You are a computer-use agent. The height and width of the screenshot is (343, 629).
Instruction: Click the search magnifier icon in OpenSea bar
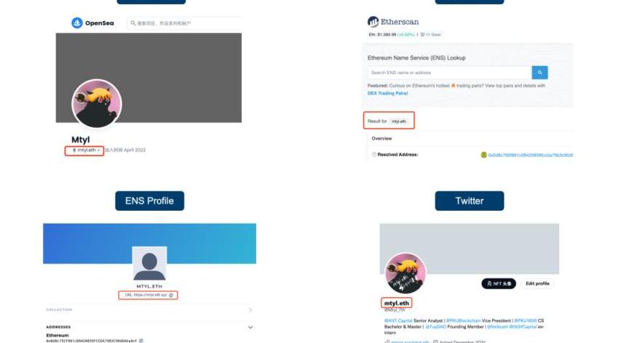[x=132, y=23]
